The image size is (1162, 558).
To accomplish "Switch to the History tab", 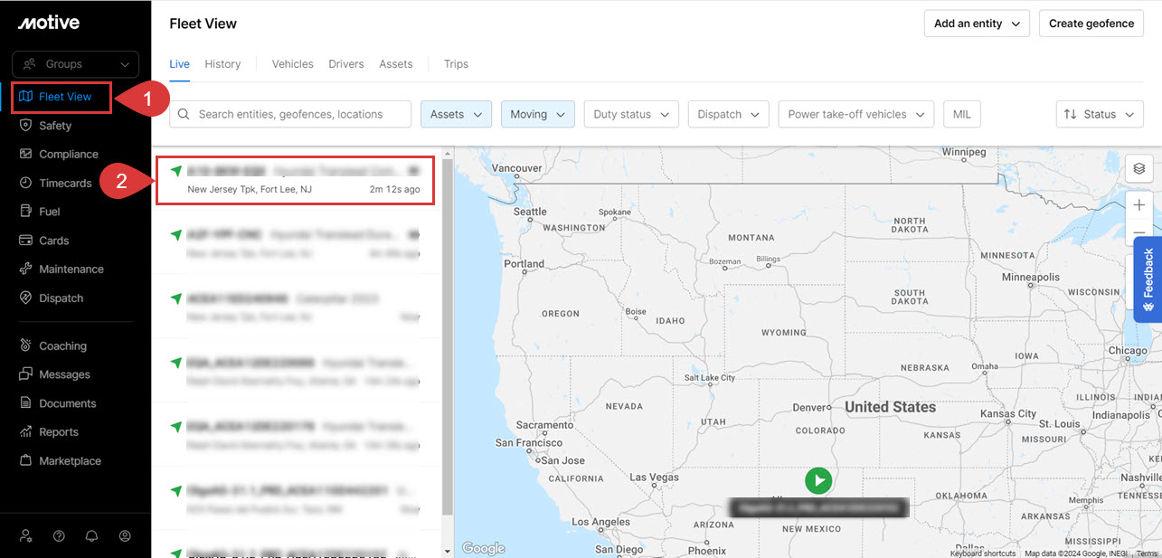I will point(222,64).
